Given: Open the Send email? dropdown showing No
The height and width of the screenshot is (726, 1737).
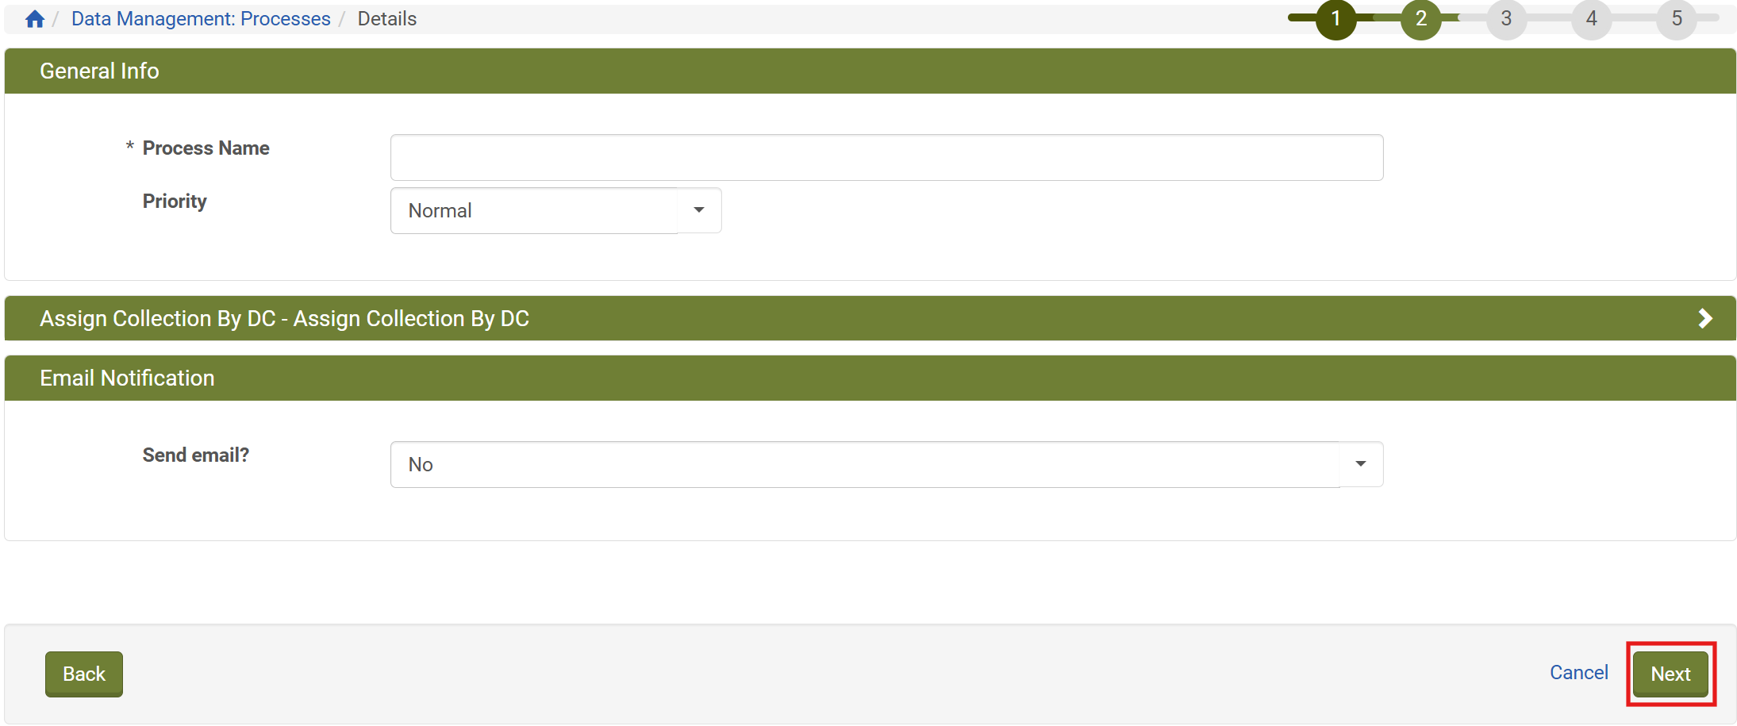Looking at the screenshot, I should pyautogui.click(x=865, y=465).
